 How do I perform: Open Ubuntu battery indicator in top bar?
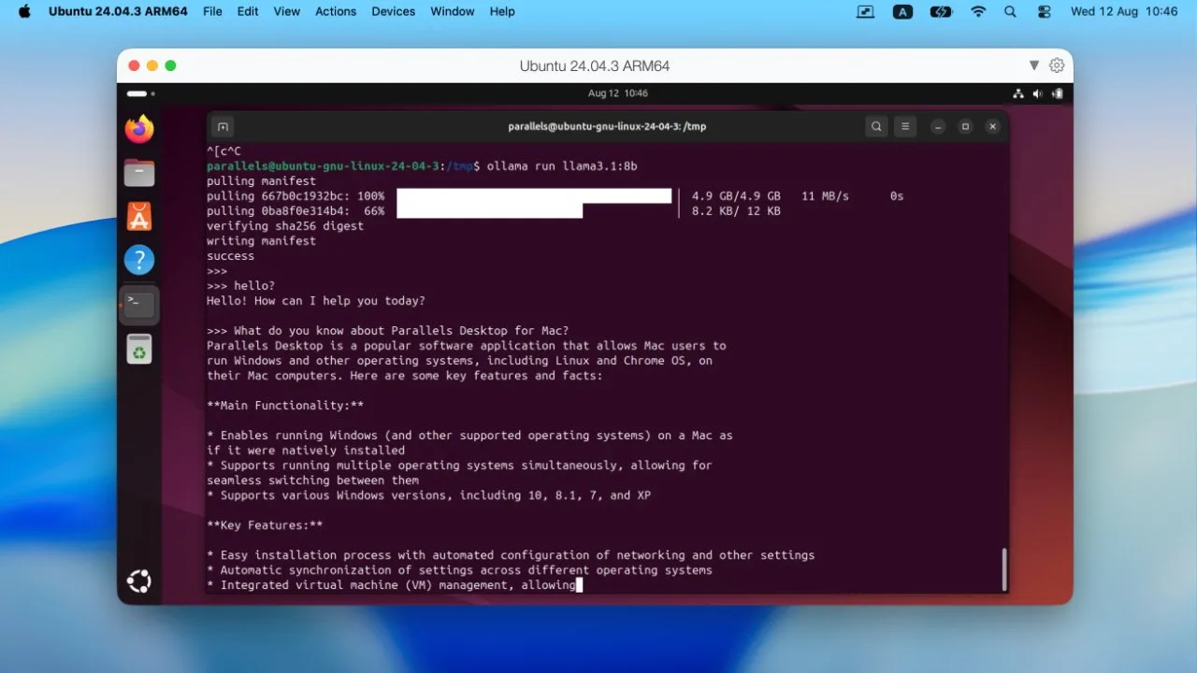pyautogui.click(x=1058, y=93)
